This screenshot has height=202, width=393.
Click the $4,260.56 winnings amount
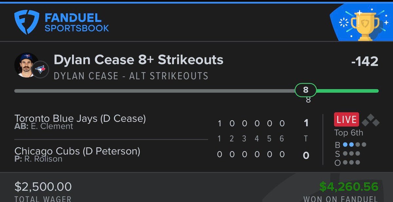click(349, 187)
